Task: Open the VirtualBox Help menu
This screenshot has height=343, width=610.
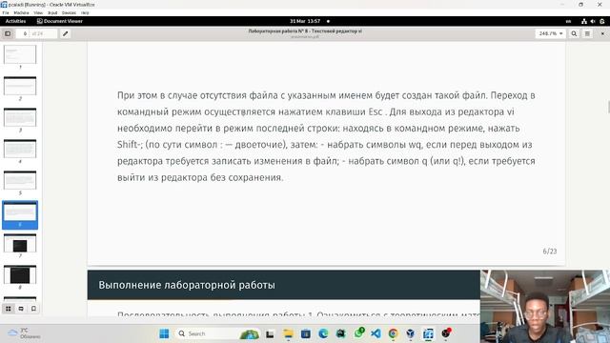Action: click(85, 12)
